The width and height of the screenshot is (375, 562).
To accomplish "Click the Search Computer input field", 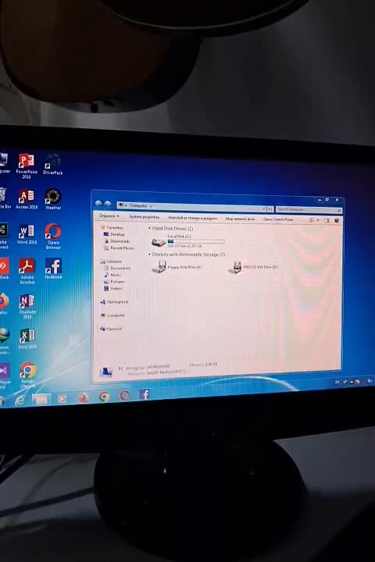I will point(309,209).
